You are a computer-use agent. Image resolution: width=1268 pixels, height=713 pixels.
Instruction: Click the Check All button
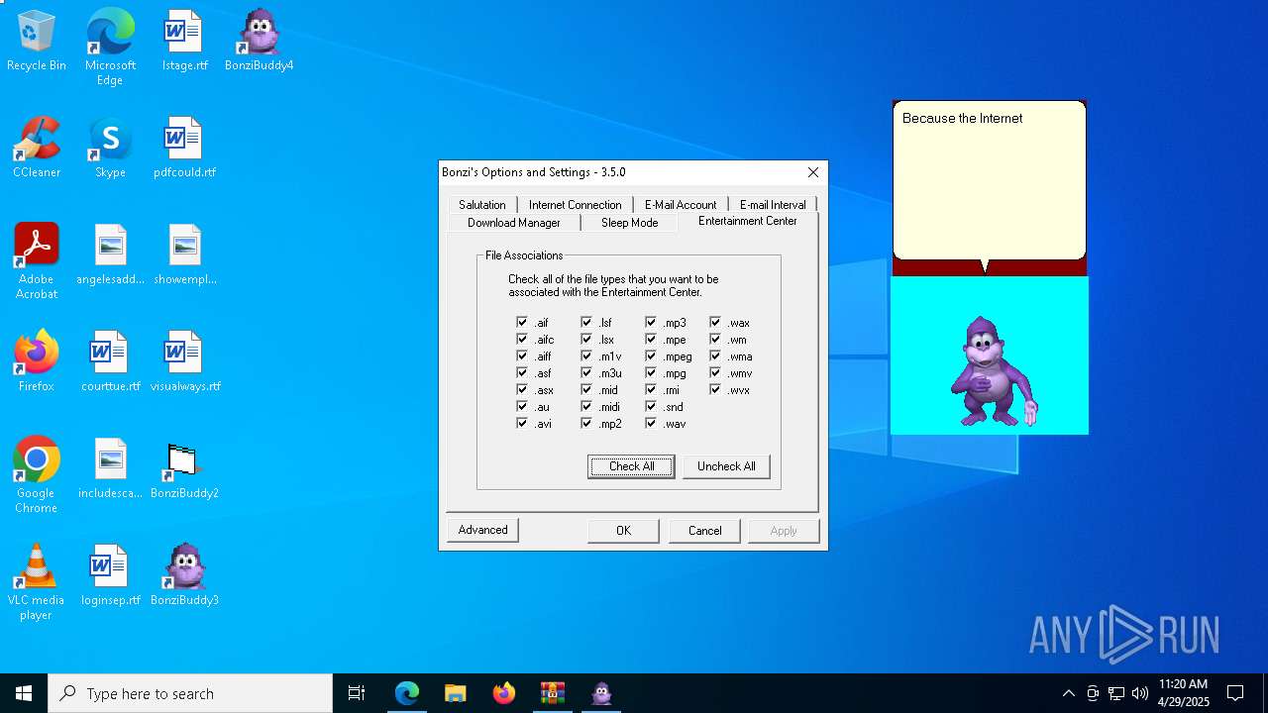[631, 466]
